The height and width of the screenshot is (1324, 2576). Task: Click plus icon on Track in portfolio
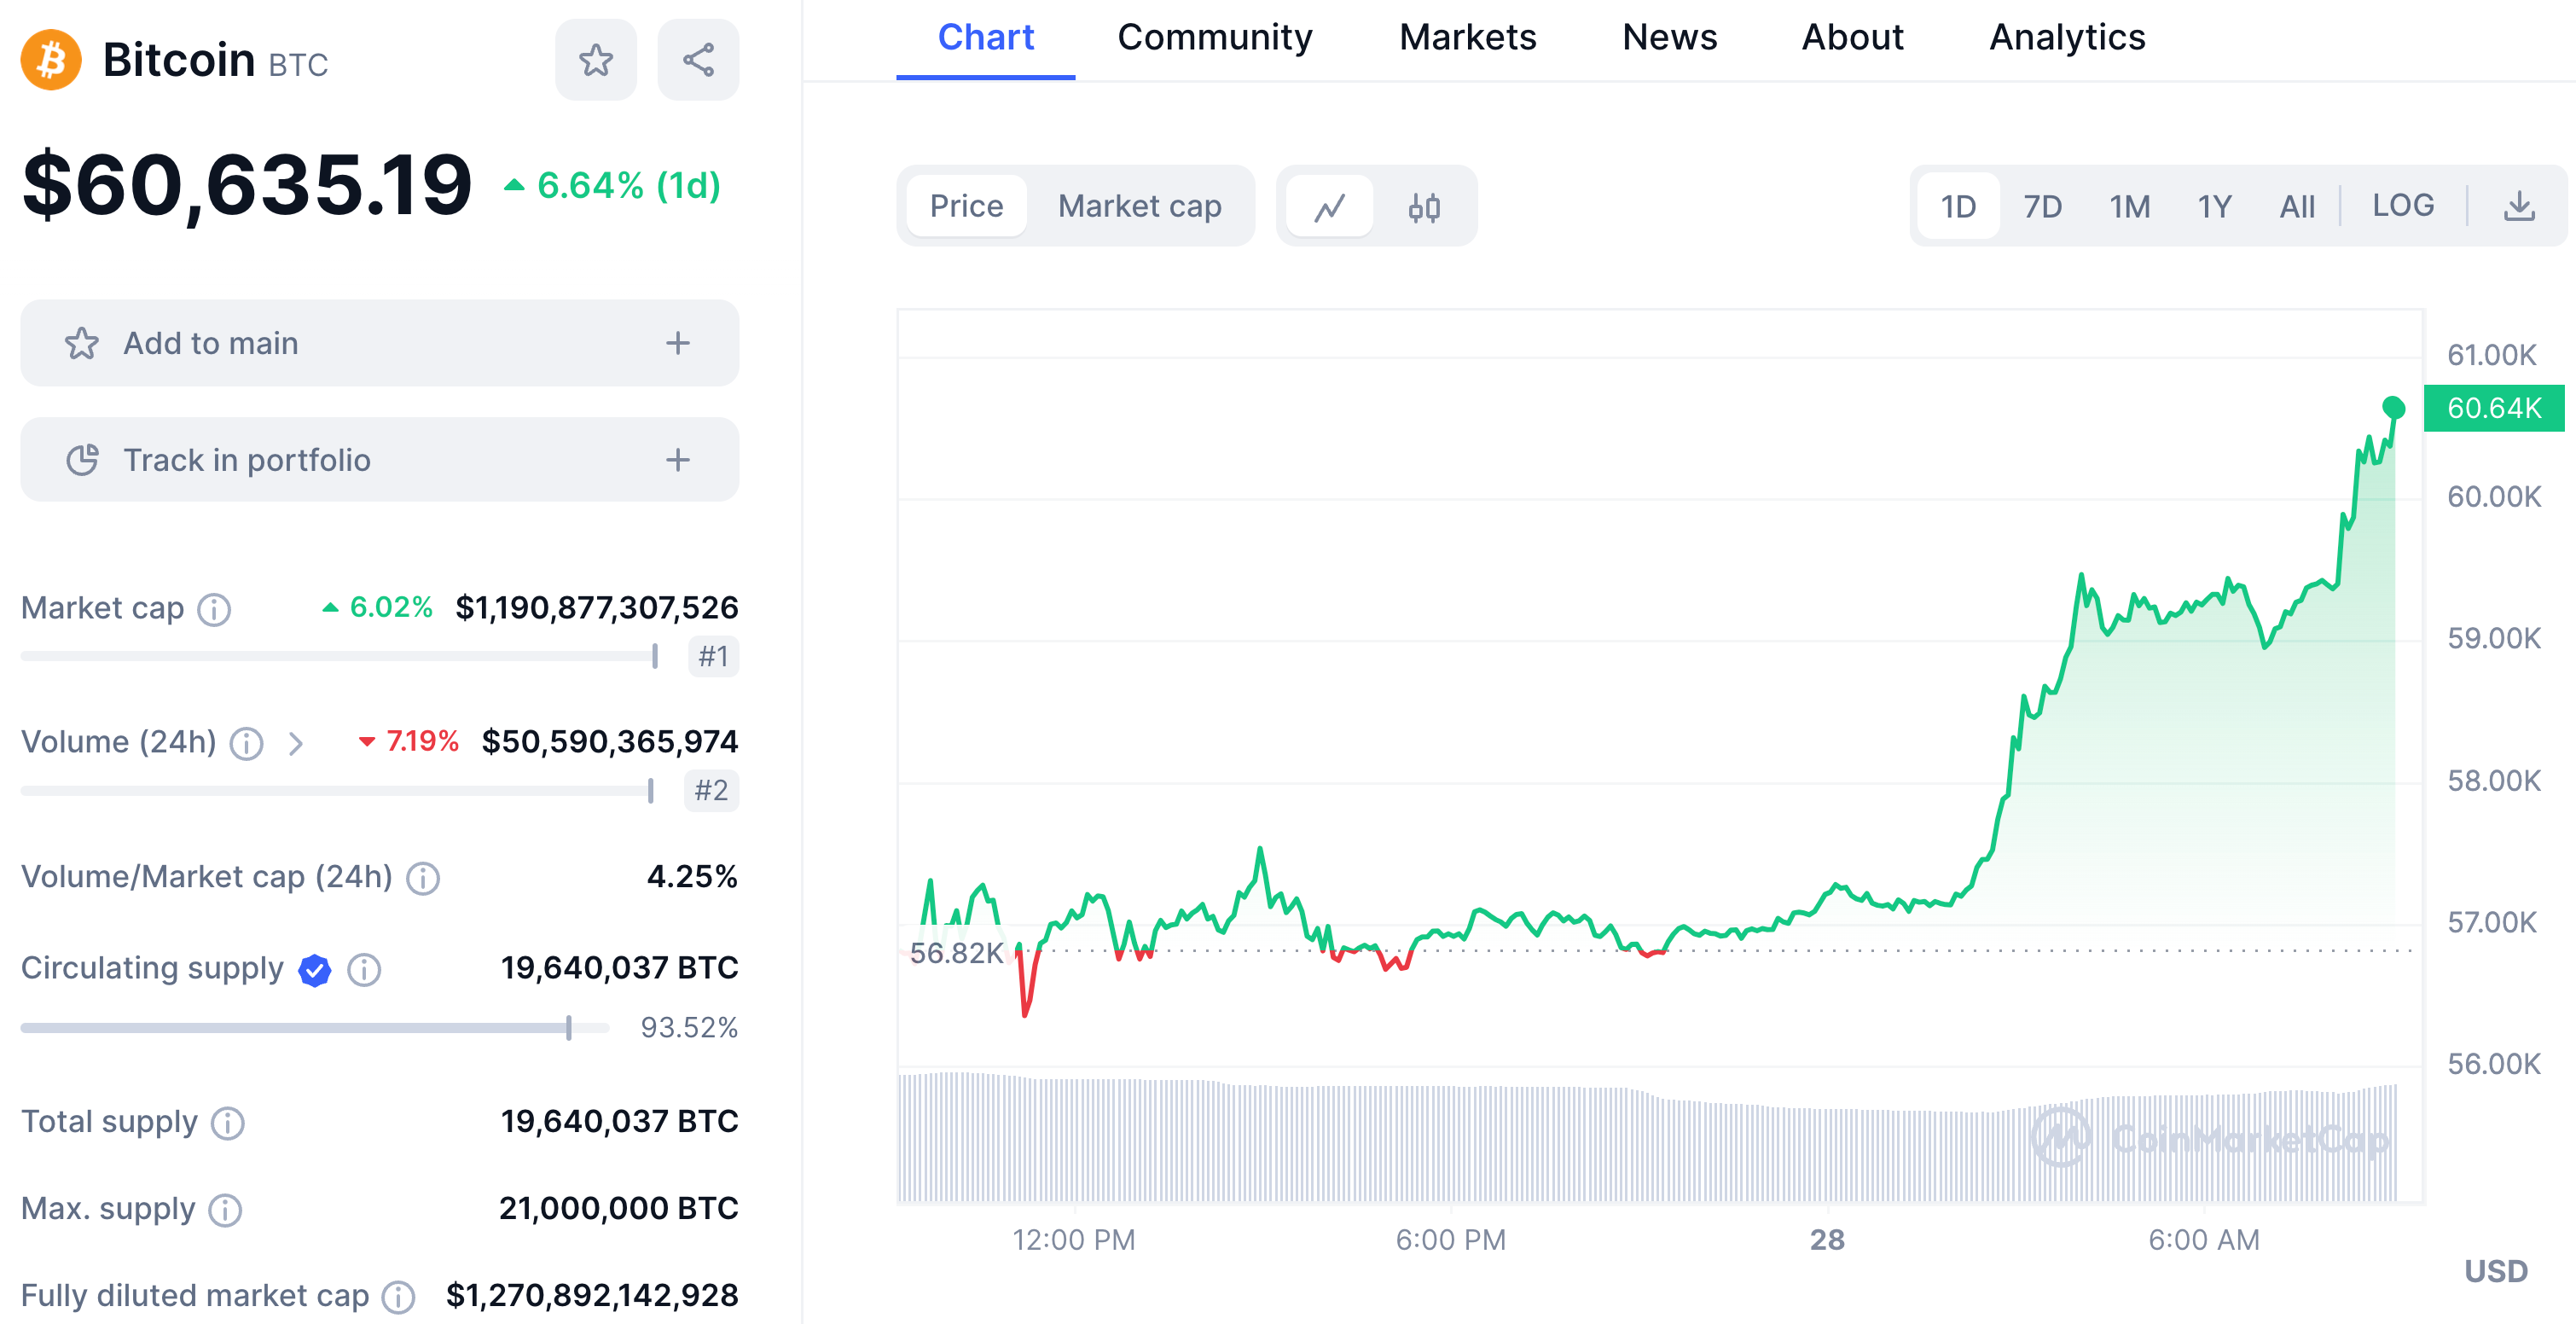pos(678,460)
